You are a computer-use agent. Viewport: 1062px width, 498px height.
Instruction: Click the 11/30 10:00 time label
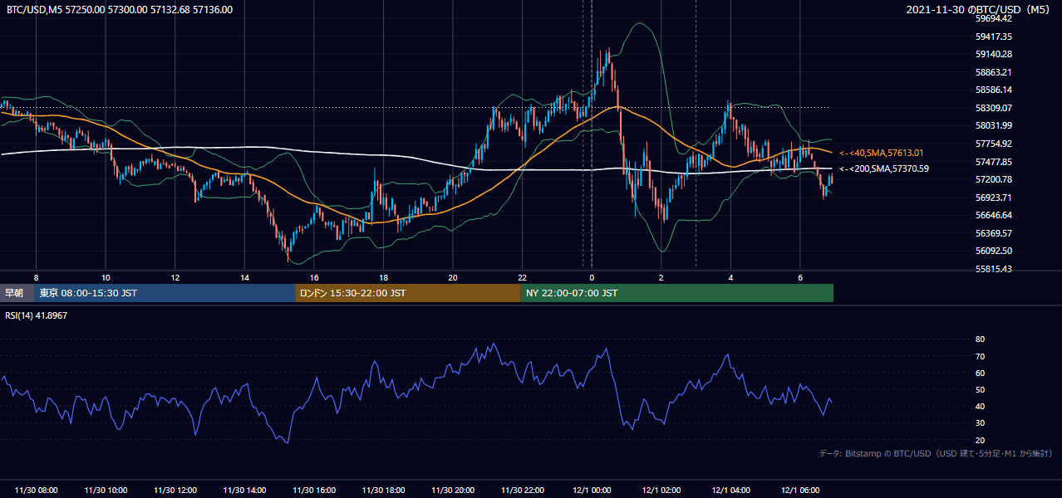tap(106, 491)
